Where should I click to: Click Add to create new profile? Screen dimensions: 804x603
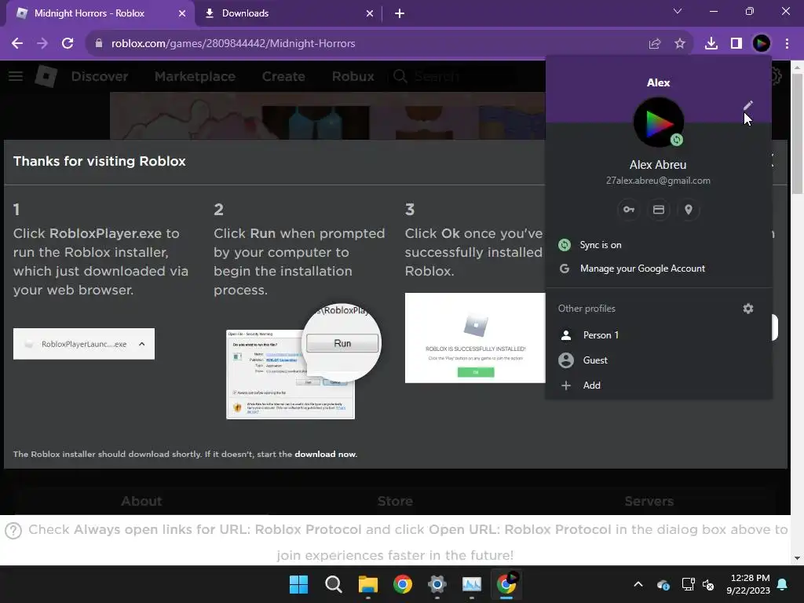click(659, 385)
